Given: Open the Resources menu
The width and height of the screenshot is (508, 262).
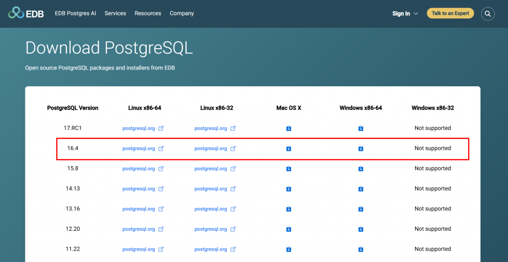Looking at the screenshot, I should [x=148, y=13].
